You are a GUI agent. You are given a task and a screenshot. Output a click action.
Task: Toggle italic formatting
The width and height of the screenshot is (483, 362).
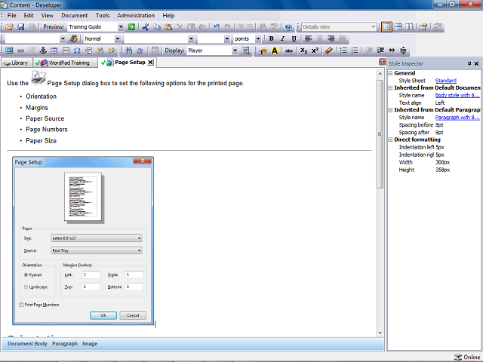[x=282, y=38]
